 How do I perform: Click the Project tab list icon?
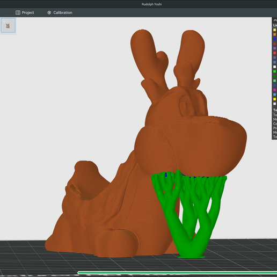pos(18,12)
